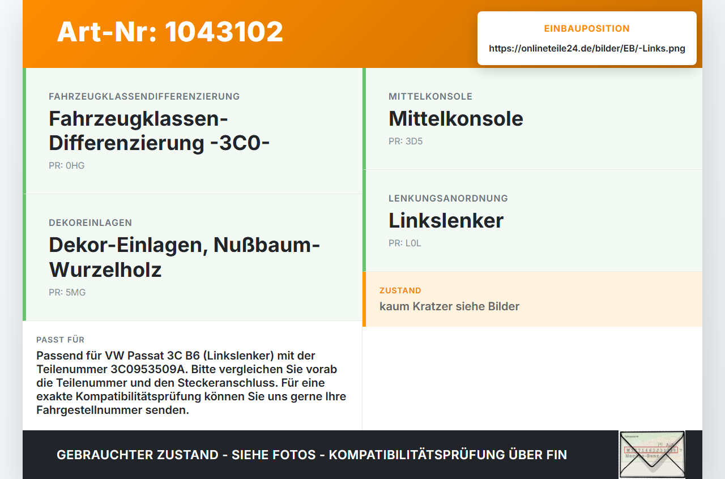
Task: Click the 'Passend für VW Passat 3C B6' paragraph
Action: point(192,383)
